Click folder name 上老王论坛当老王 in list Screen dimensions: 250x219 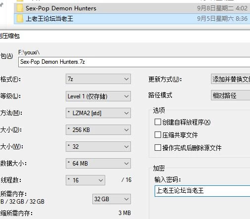point(49,18)
